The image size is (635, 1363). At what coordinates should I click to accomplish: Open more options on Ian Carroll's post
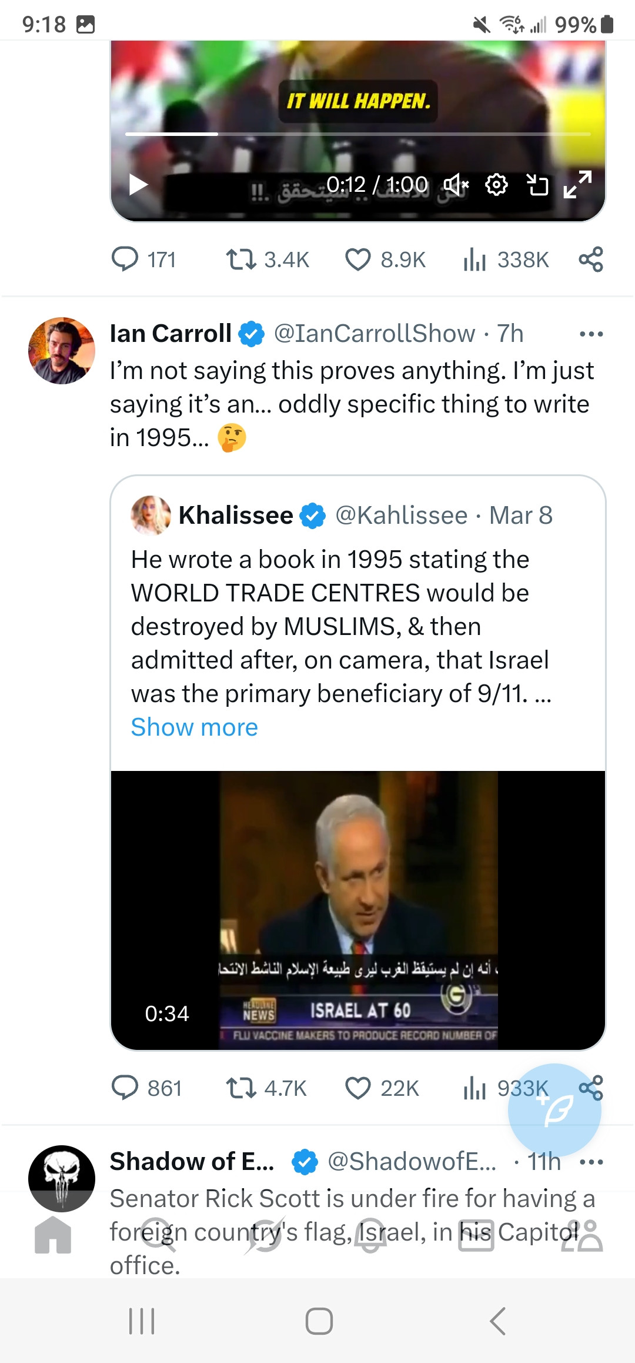(591, 334)
